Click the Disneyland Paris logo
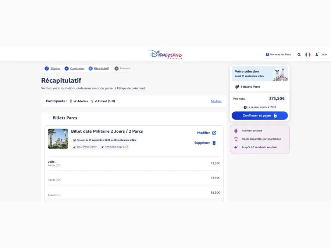This screenshot has height=248, width=331. tap(165, 54)
